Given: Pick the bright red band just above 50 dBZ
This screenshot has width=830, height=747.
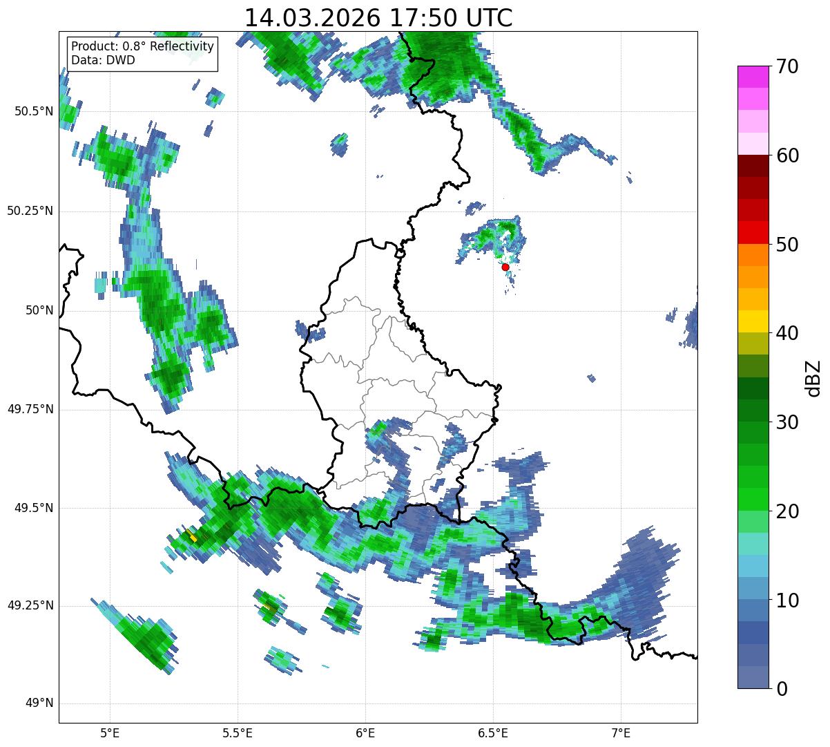Looking at the screenshot, I should coord(753,232).
